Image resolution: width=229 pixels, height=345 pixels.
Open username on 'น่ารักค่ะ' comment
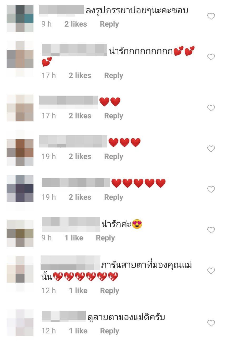(71, 224)
